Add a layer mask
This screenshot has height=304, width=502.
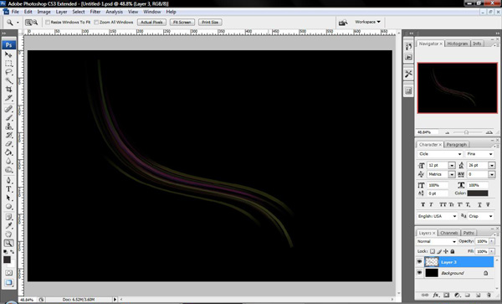tap(446, 295)
